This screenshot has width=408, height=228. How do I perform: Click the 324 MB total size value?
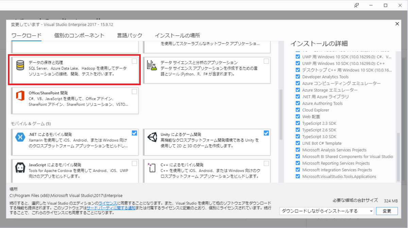click(x=391, y=201)
